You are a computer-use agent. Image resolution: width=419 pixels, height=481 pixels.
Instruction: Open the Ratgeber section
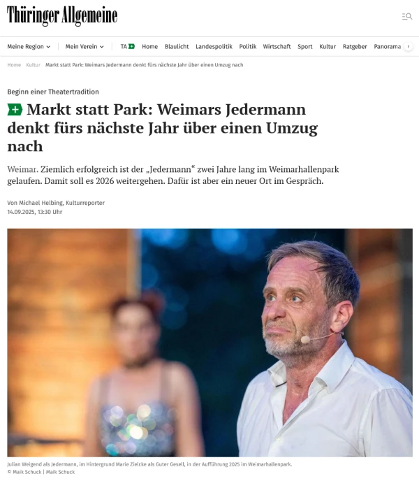[x=355, y=46]
